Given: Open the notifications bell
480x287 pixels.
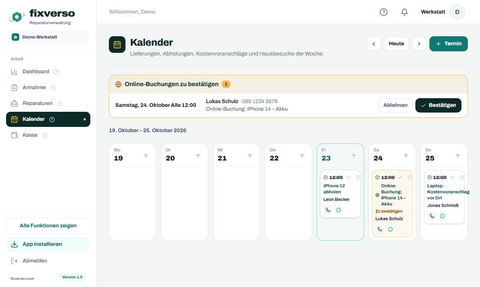Looking at the screenshot, I should click(404, 12).
